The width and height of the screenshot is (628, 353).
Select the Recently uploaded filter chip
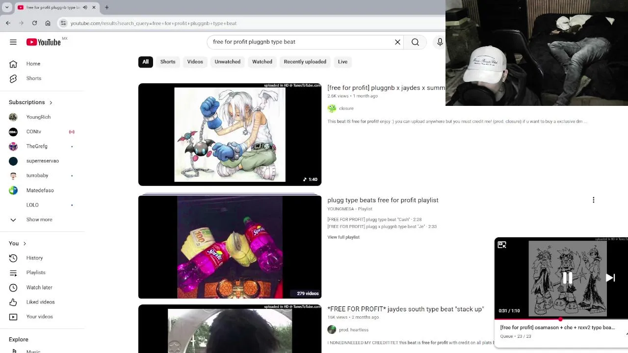[x=305, y=62]
